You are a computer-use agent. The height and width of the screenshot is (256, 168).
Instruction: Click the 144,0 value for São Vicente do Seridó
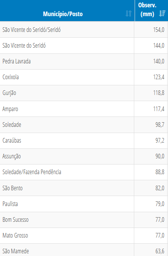coord(159,46)
